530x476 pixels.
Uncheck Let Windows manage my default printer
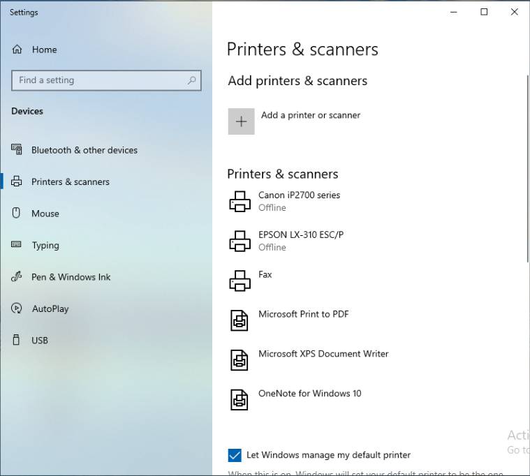point(235,455)
